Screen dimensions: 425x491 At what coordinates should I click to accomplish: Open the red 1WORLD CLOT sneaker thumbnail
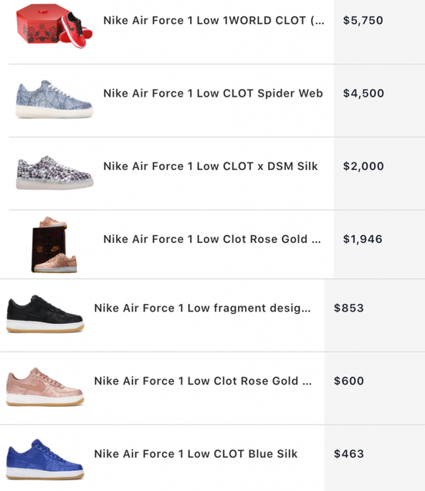coord(54,26)
